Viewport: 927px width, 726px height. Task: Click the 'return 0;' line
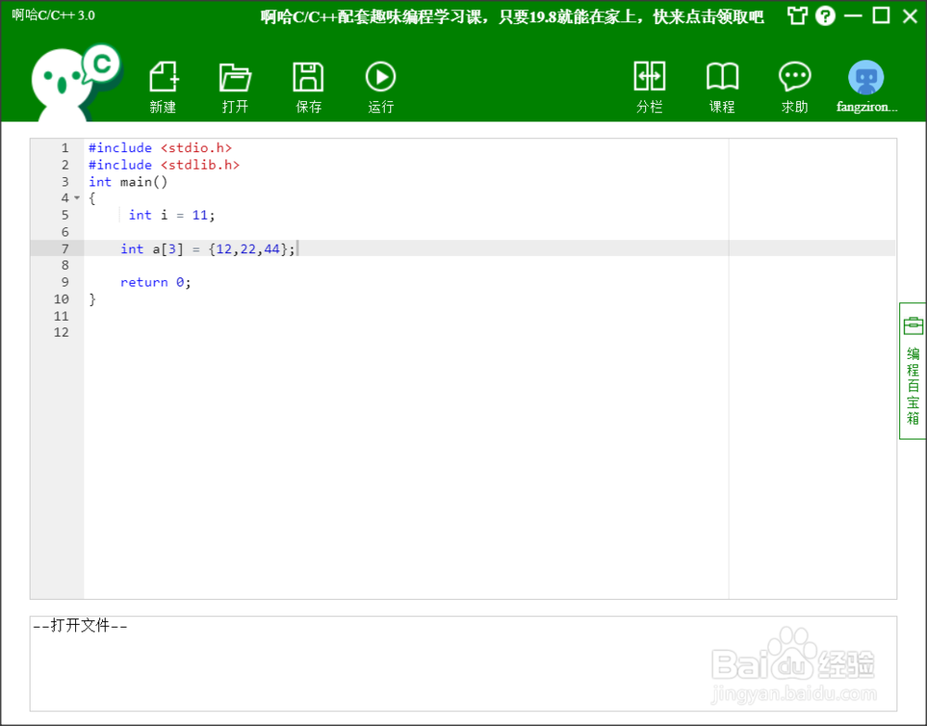(x=156, y=283)
